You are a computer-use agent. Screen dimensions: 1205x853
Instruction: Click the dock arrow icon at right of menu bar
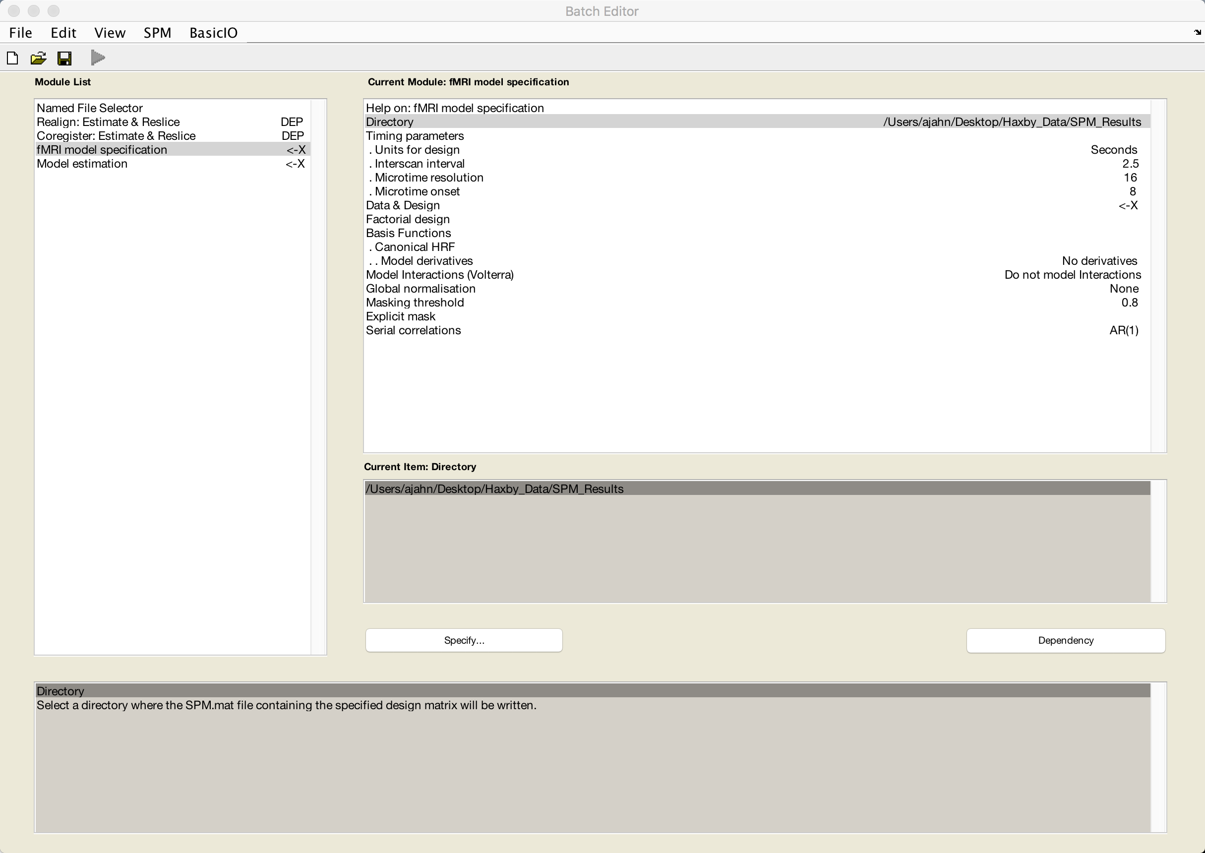point(1197,33)
